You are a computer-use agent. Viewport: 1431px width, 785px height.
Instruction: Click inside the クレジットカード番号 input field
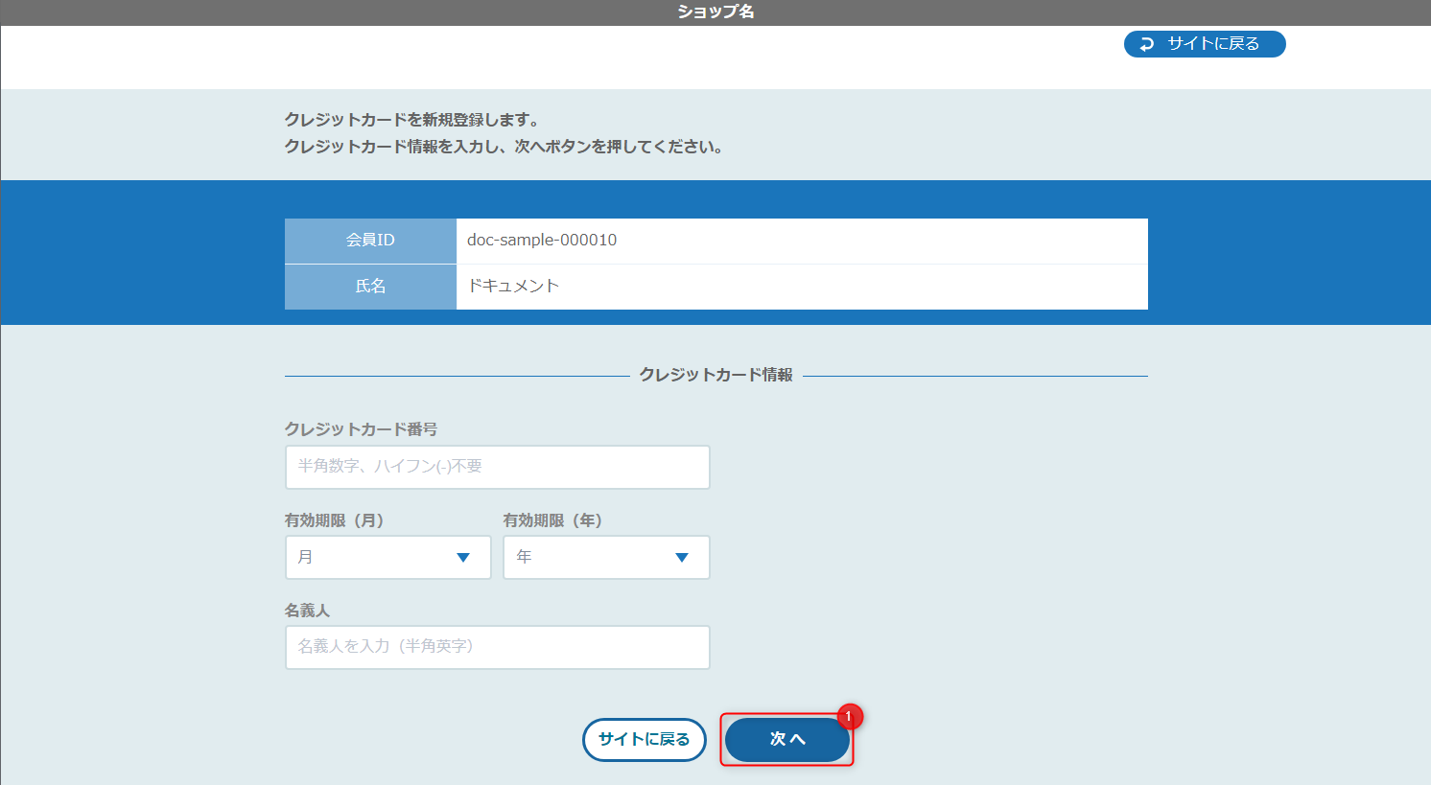497,467
